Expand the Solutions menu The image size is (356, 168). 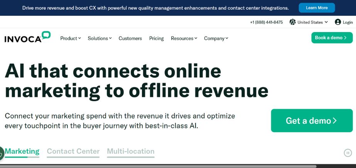100,38
